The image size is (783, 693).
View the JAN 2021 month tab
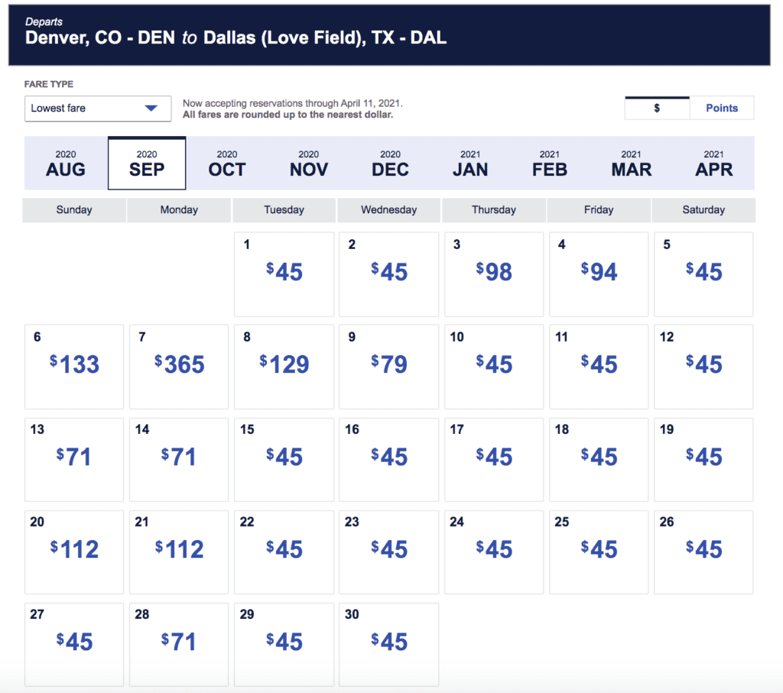[x=470, y=164]
